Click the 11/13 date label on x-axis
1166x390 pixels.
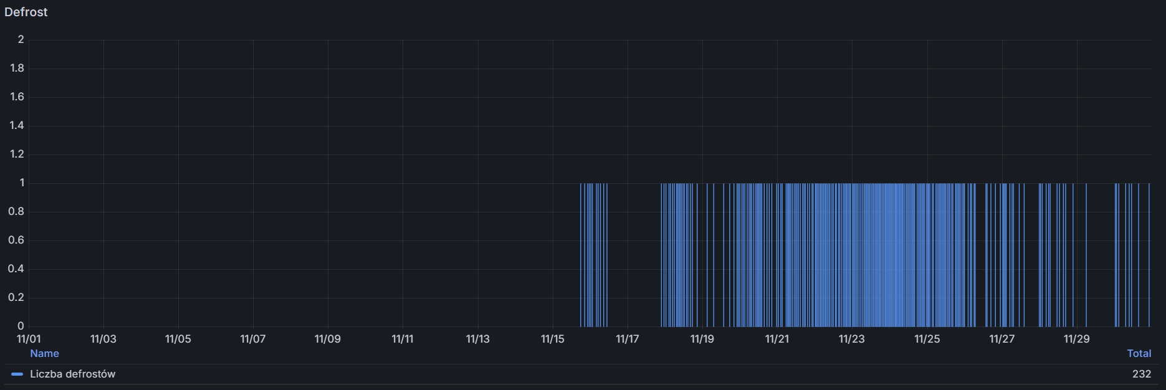pos(478,339)
